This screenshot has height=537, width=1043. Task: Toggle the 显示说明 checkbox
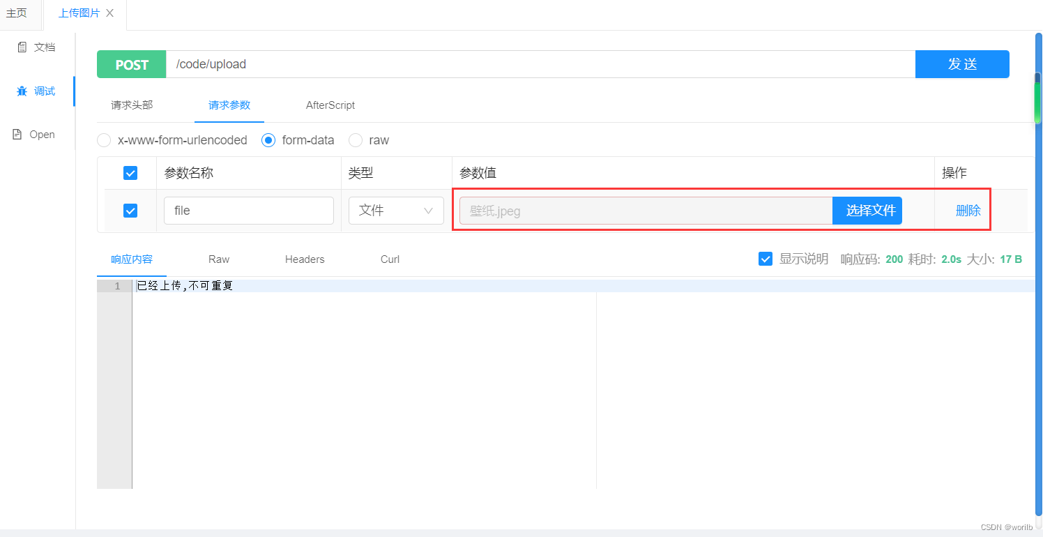(766, 259)
